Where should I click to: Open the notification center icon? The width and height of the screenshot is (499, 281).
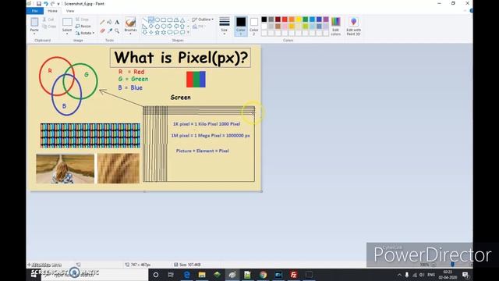coord(465,275)
